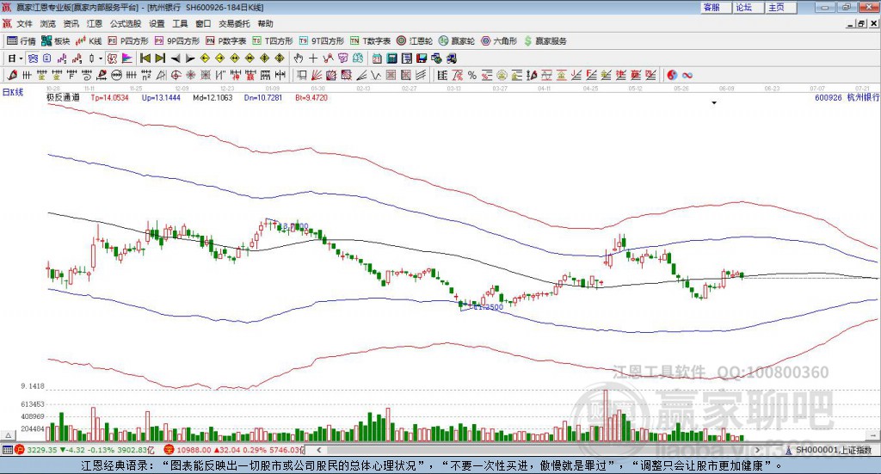The height and width of the screenshot is (474, 881).
Task: Select the red fan lines tool
Action: tap(317, 75)
